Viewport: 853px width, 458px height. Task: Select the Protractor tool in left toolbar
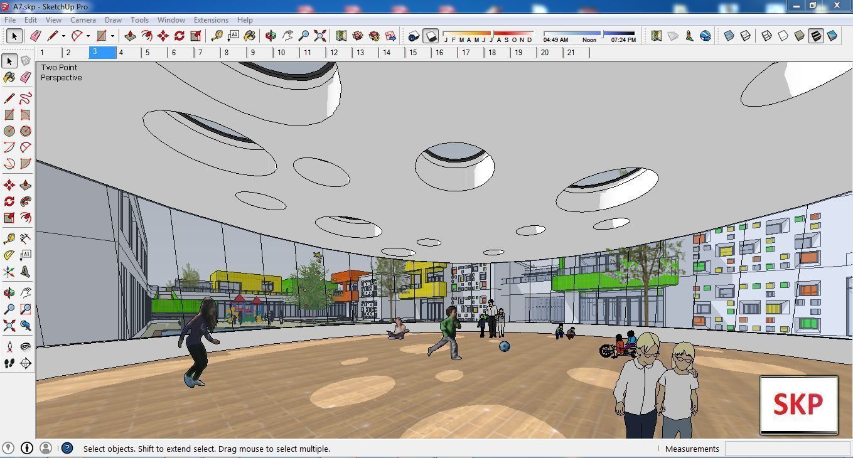click(9, 255)
